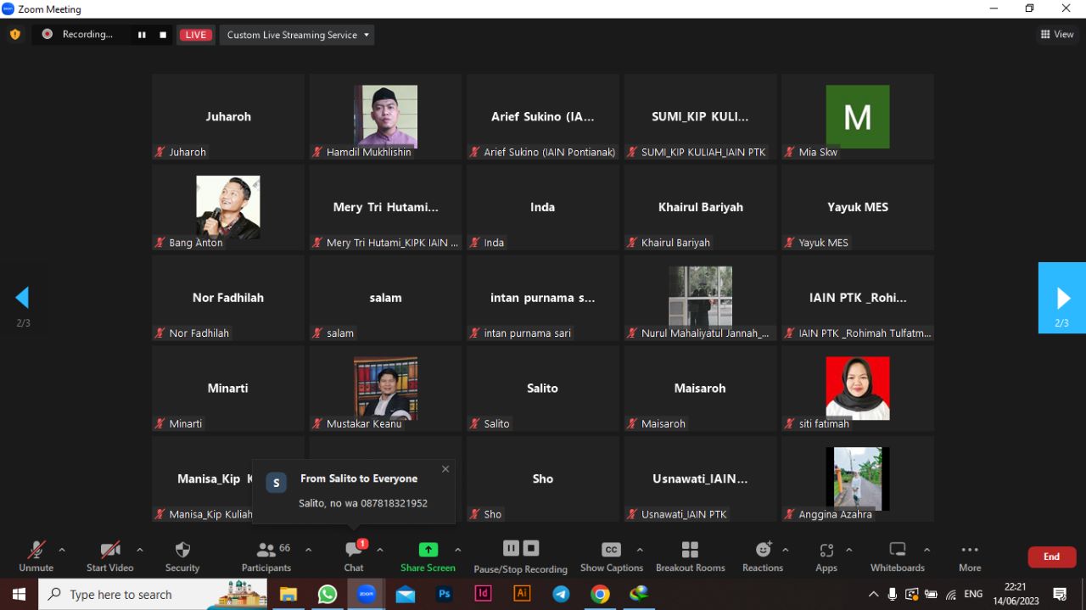This screenshot has width=1086, height=610.
Task: Click the Share Screen button
Action: click(x=428, y=556)
